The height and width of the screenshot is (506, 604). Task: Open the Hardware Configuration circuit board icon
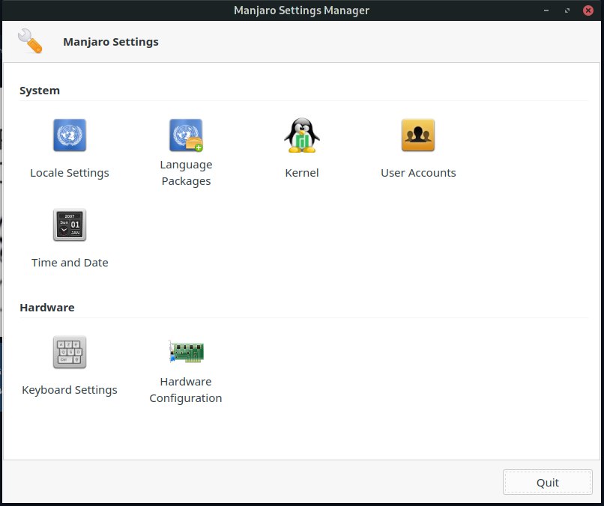click(x=187, y=351)
